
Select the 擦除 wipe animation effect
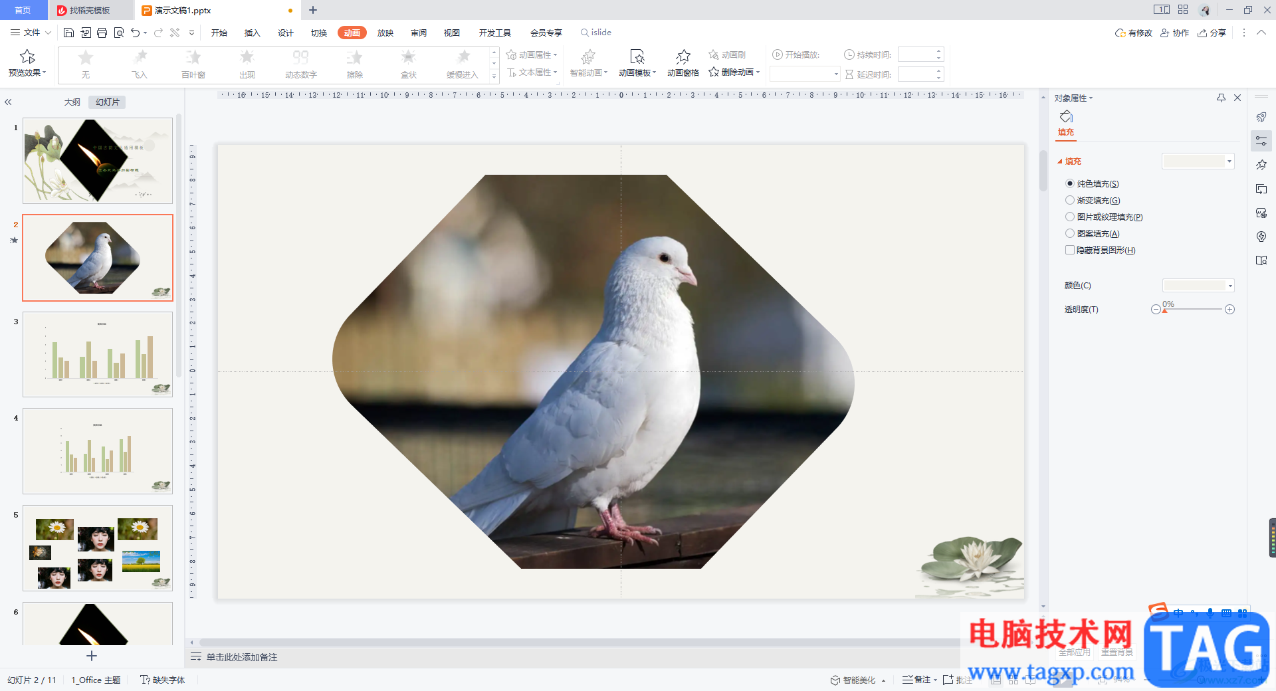pyautogui.click(x=355, y=64)
